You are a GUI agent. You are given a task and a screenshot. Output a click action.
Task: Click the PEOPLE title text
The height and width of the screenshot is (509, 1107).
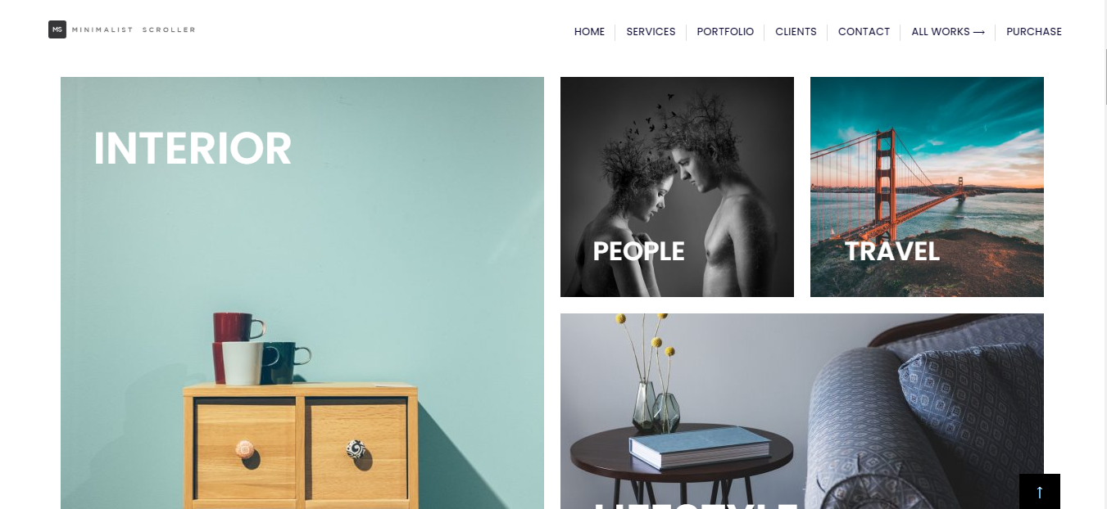[638, 251]
